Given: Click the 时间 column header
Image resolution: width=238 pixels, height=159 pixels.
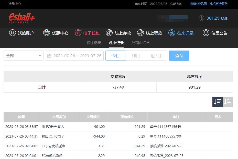Looking at the screenshot, I should point(21,117).
